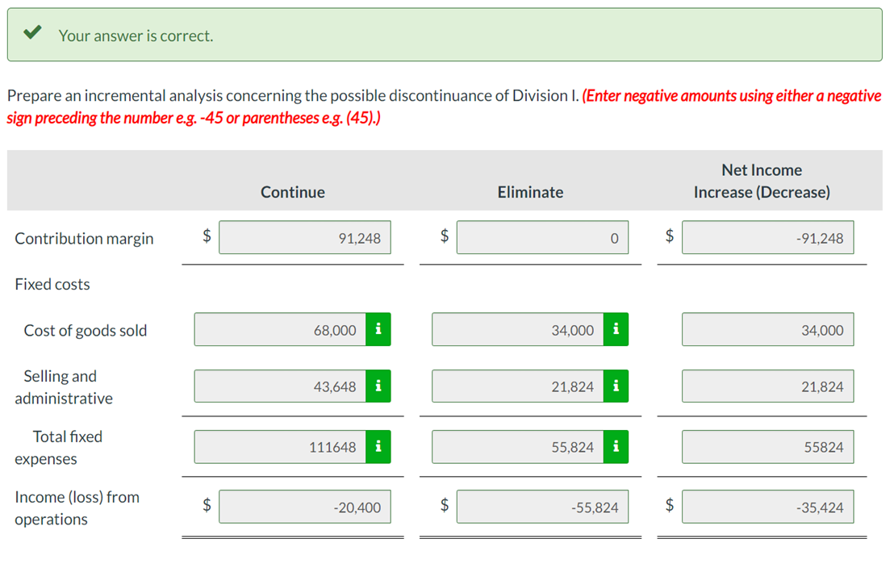Viewport: 894px width, 568px height.
Task: Open info tooltip for Eliminate Cost of goods sold
Action: coord(616,329)
